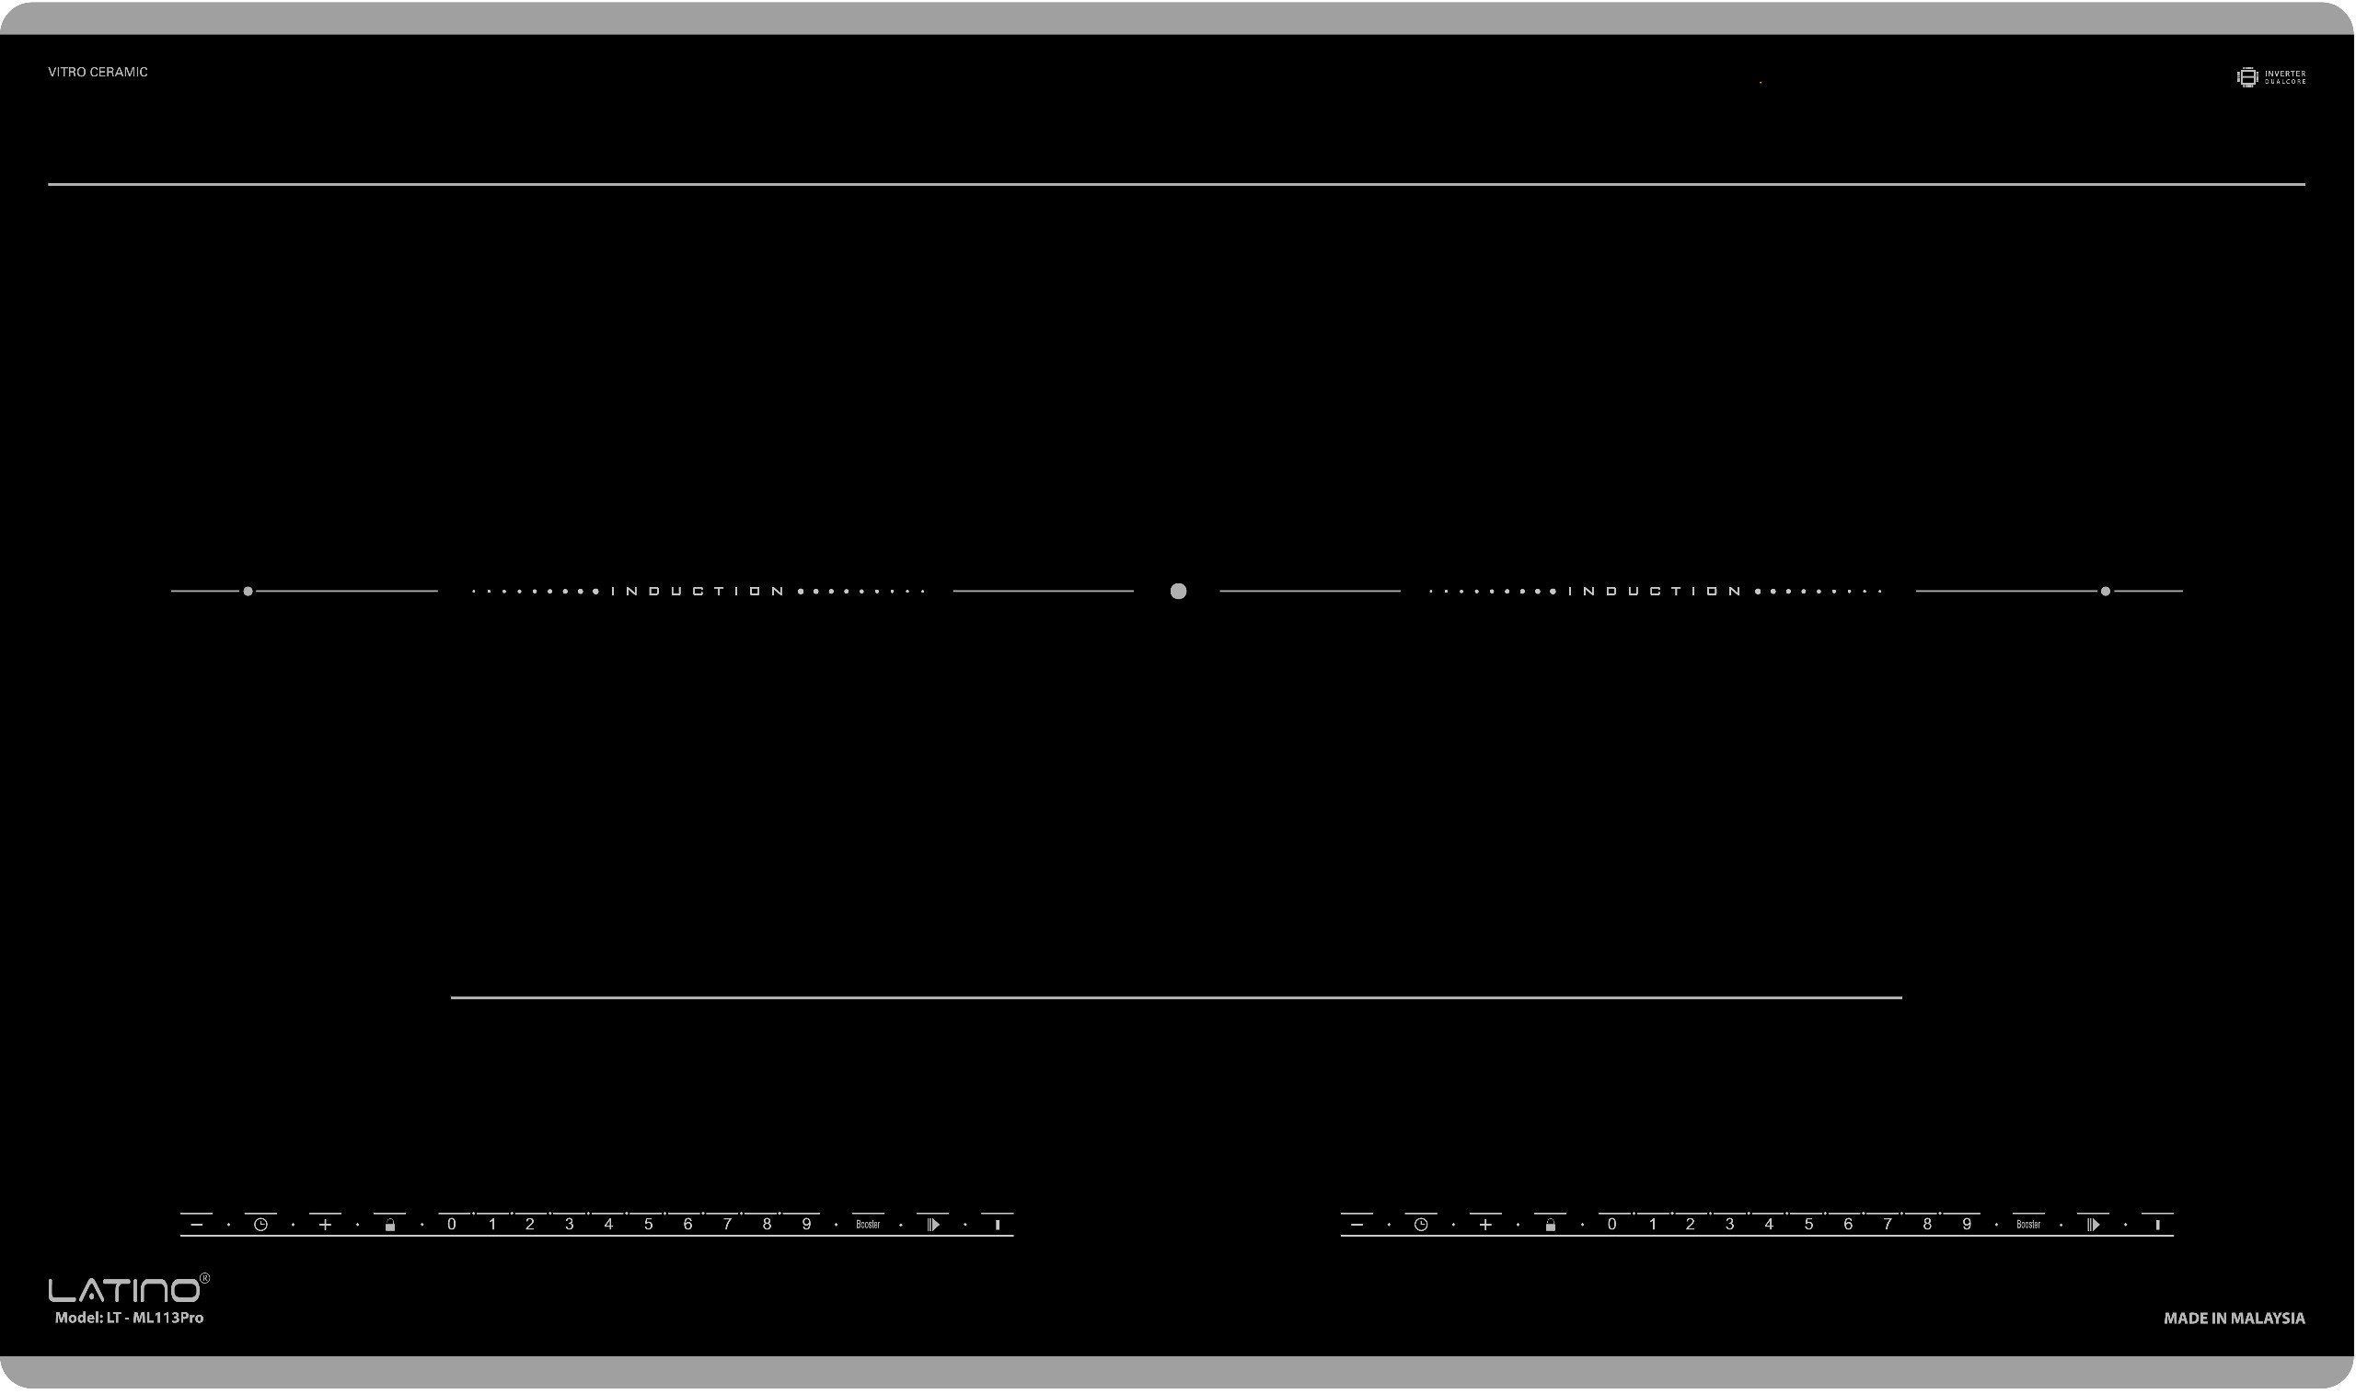
Task: Set left zone power level to 9
Action: (x=806, y=1225)
